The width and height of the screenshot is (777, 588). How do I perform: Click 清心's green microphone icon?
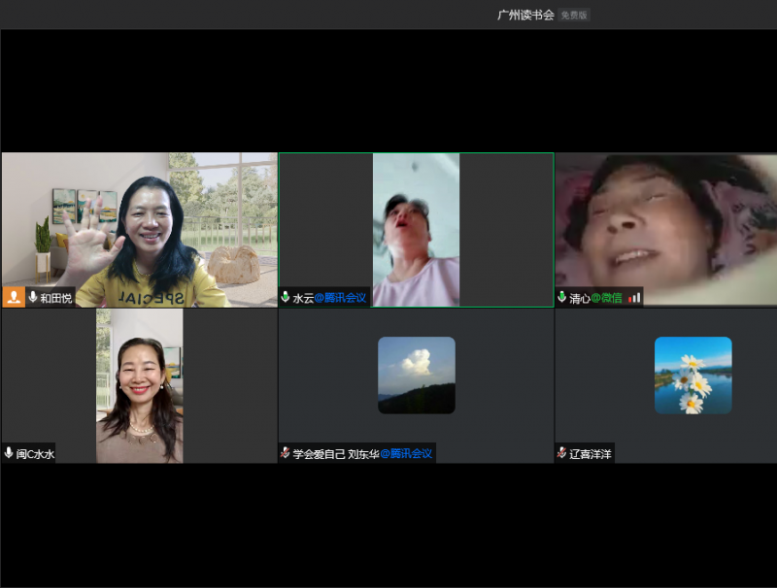pyautogui.click(x=562, y=297)
